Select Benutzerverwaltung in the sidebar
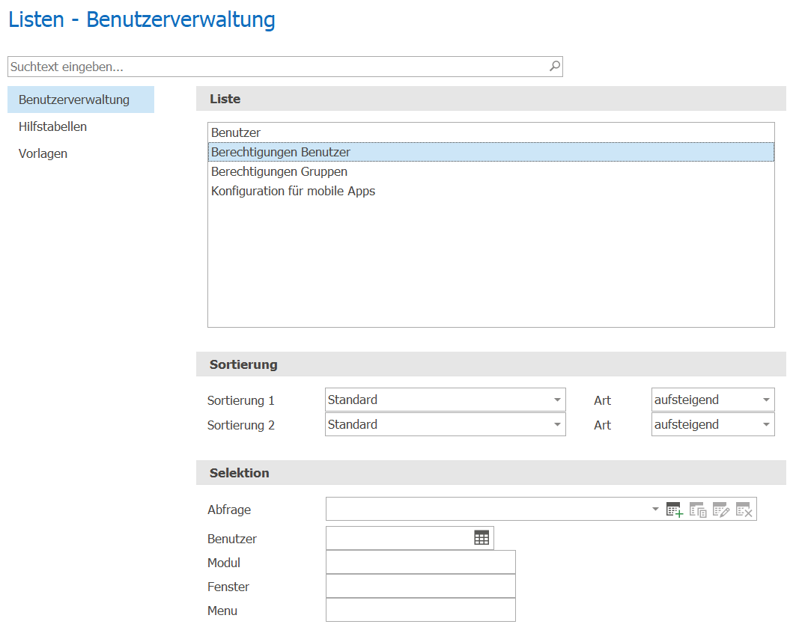 81,100
